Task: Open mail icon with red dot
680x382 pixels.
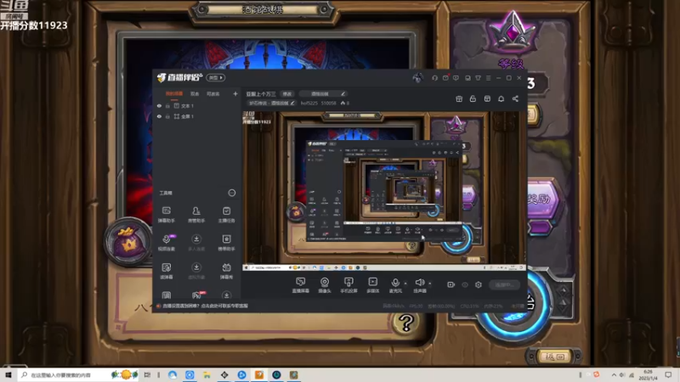Action: click(445, 78)
